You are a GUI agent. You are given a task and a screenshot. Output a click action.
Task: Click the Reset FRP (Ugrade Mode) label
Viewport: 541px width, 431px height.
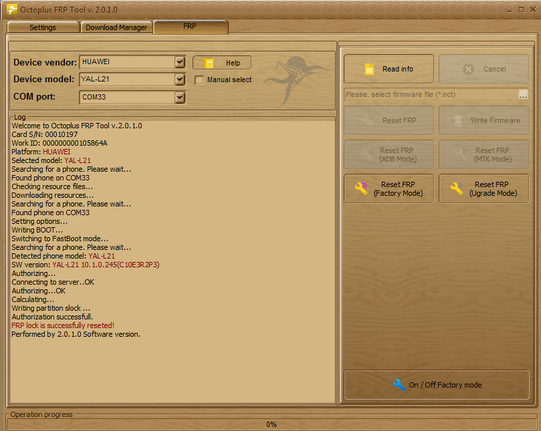coord(493,189)
